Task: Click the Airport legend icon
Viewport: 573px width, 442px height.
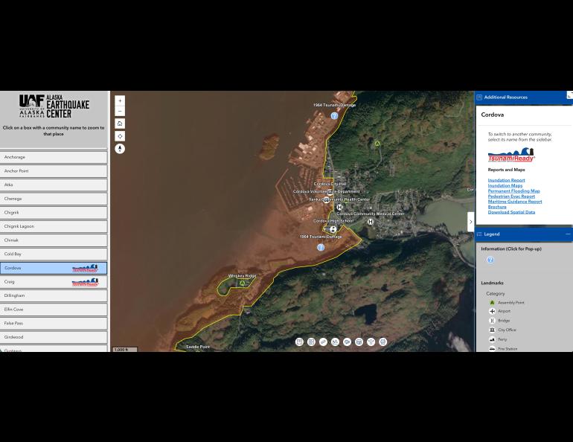Action: (492, 311)
